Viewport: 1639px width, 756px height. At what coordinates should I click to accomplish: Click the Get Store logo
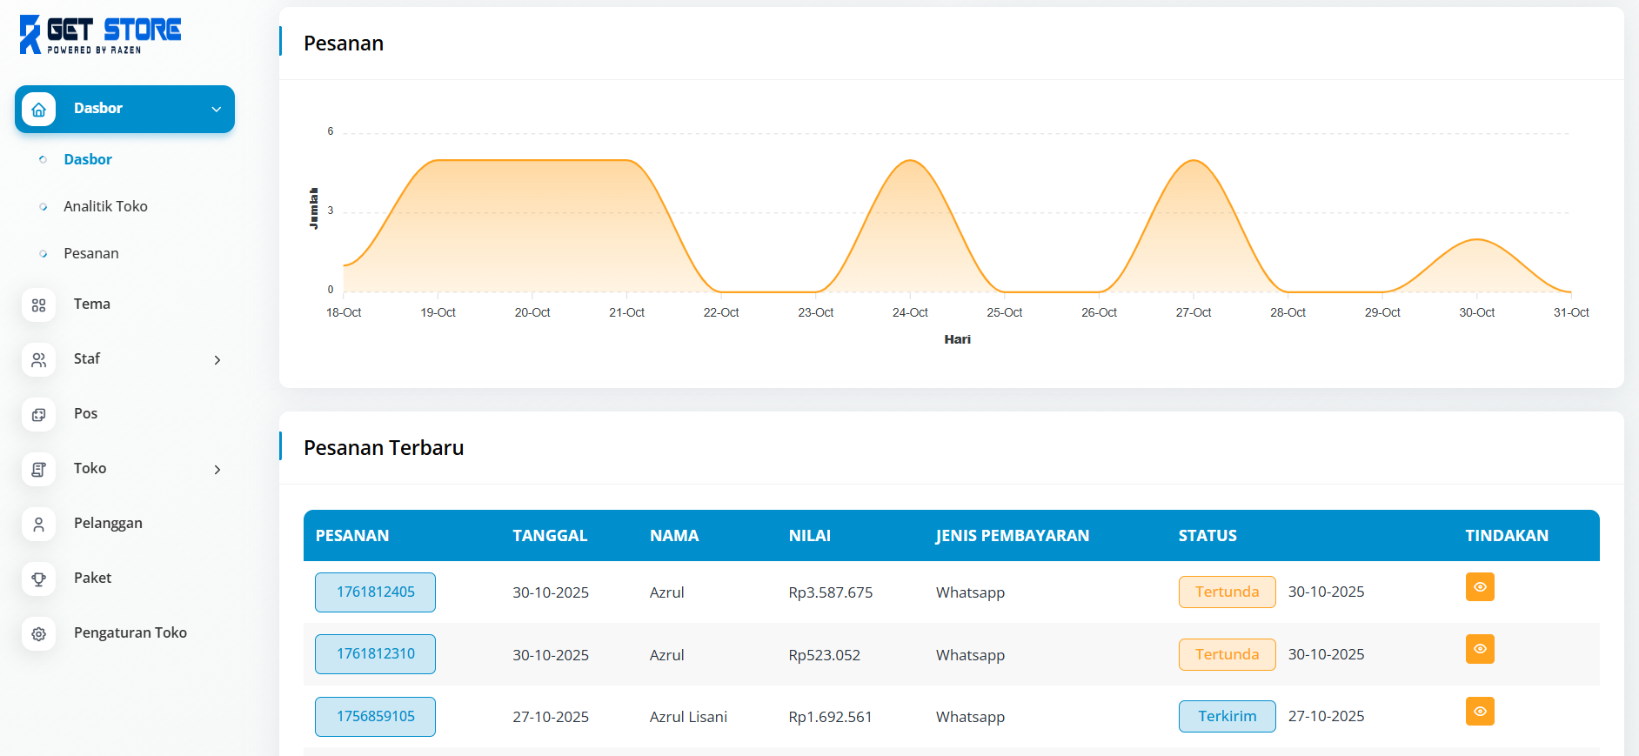pyautogui.click(x=100, y=35)
